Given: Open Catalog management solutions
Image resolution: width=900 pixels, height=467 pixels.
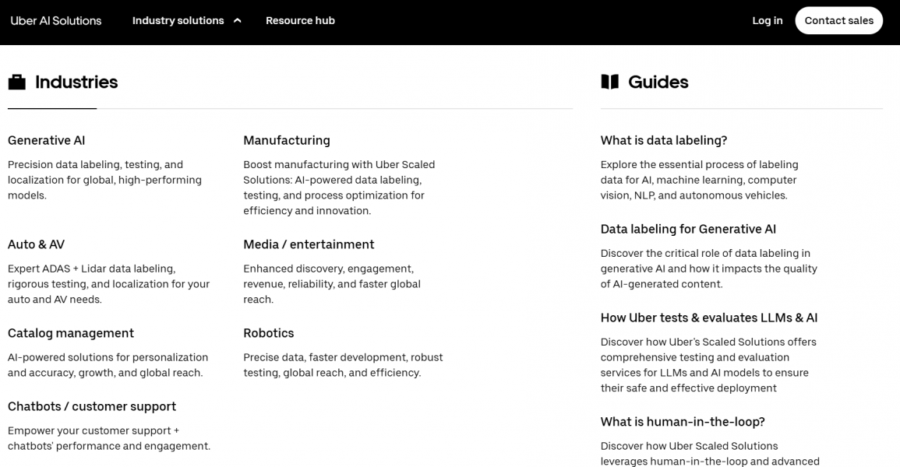Looking at the screenshot, I should pyautogui.click(x=71, y=333).
